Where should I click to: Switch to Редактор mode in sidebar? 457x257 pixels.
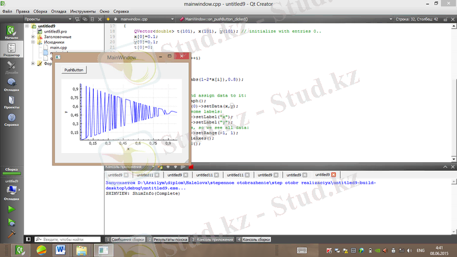tap(11, 49)
